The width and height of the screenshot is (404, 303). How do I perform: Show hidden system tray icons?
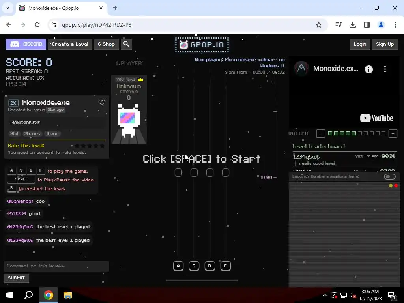(x=325, y=295)
